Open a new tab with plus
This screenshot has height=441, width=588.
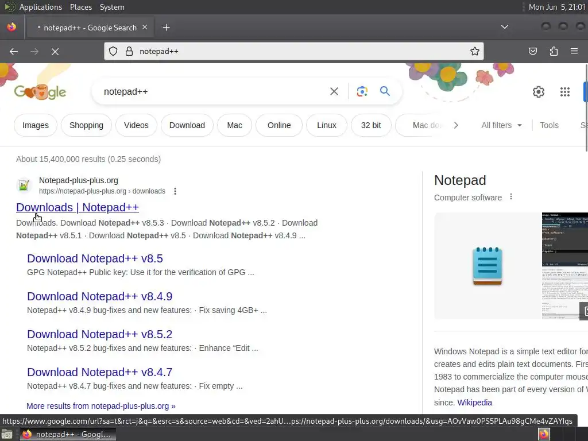[166, 28]
